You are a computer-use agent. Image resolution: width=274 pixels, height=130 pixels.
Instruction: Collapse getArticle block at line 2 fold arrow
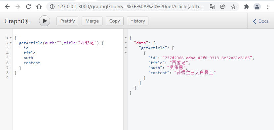[x=11, y=43]
